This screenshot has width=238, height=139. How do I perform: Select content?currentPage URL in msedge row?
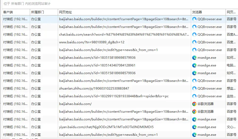[x=124, y=119]
